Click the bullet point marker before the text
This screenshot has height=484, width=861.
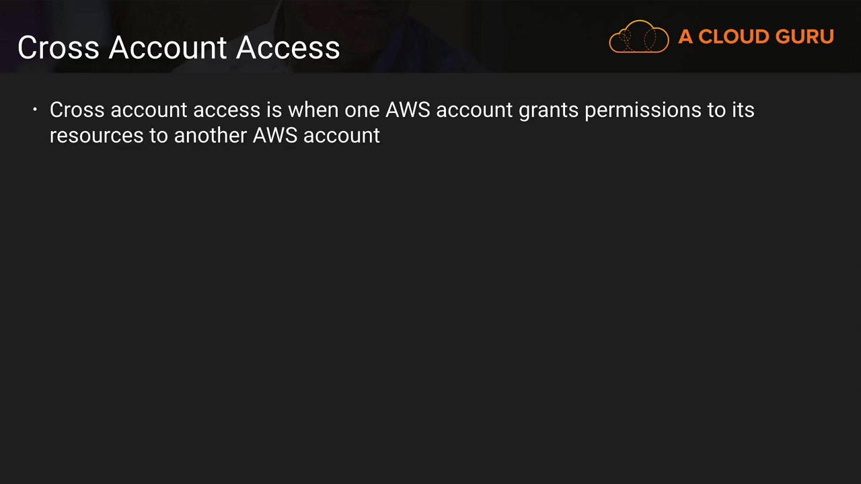[x=35, y=110]
